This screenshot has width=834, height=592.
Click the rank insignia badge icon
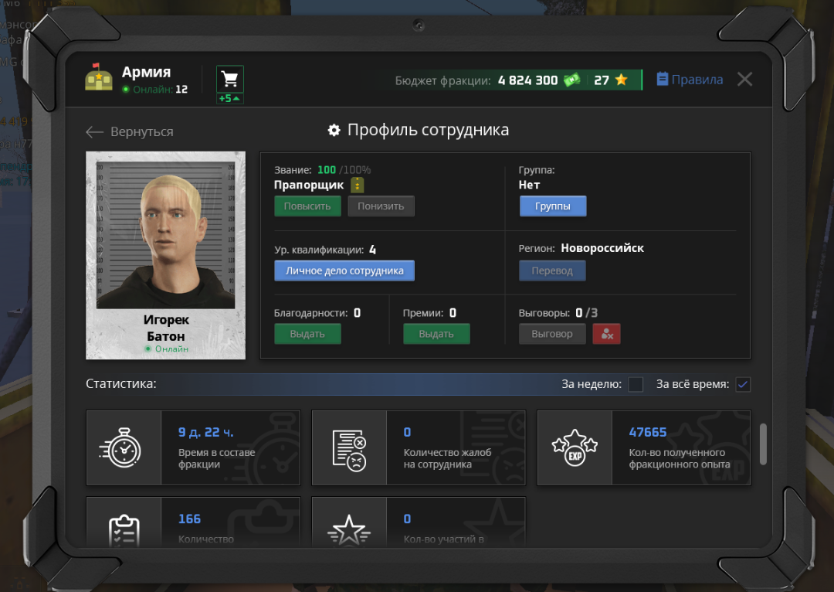click(357, 185)
